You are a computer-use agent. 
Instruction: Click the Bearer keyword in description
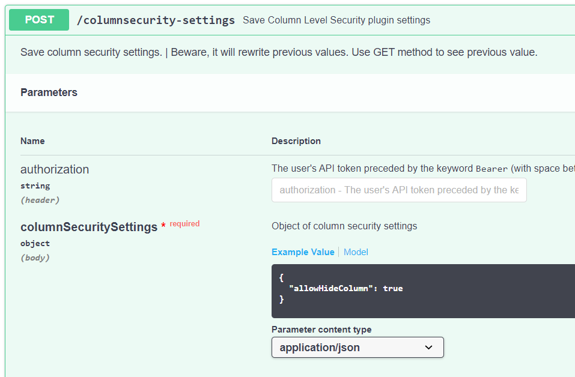point(491,169)
